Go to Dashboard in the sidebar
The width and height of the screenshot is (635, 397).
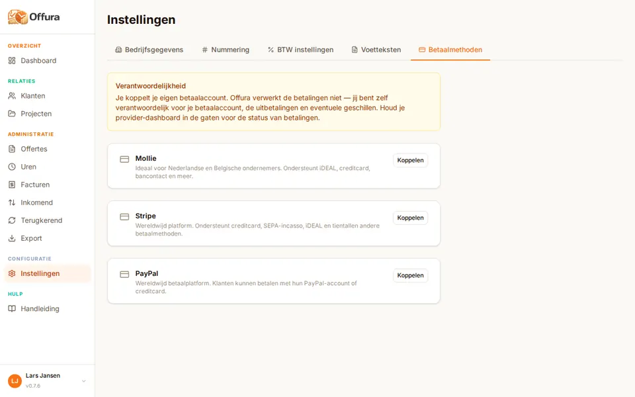click(48, 61)
